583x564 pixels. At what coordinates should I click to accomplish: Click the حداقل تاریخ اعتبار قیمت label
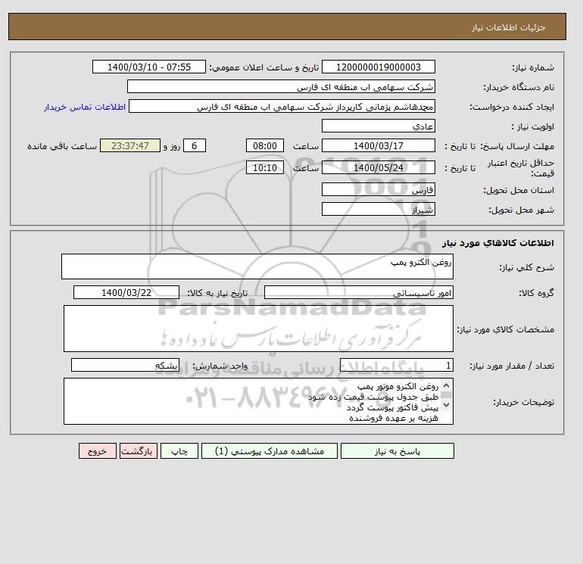coord(521,168)
